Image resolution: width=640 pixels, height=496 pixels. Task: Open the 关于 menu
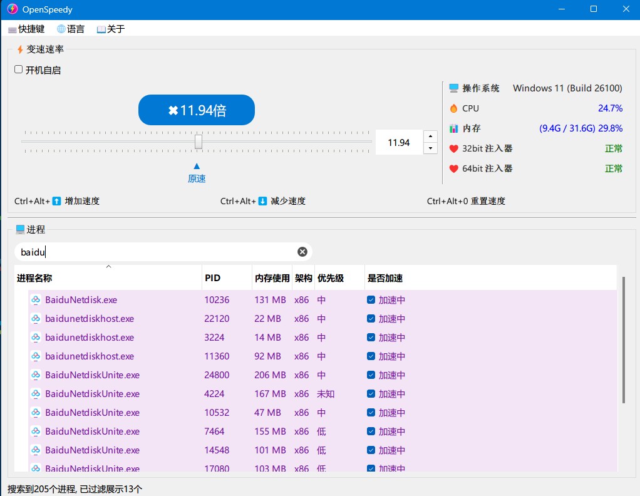(x=111, y=29)
